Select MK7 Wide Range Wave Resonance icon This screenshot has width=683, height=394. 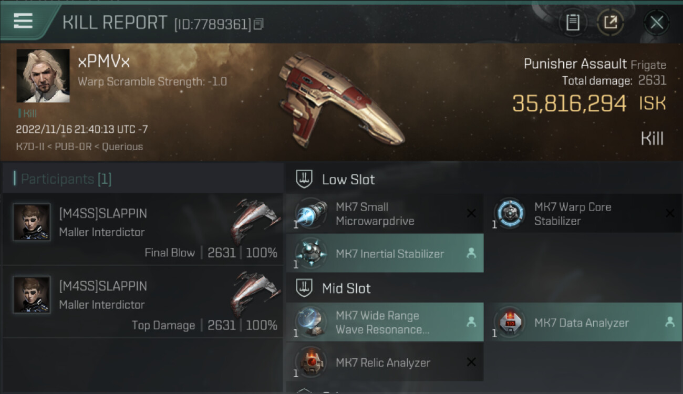[x=311, y=323]
